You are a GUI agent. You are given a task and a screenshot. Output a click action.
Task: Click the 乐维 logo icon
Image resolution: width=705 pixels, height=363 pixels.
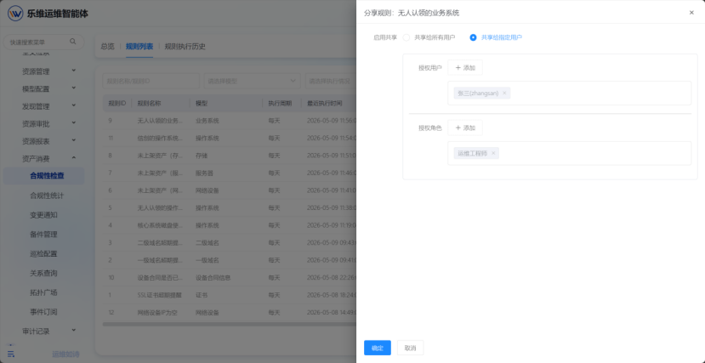(x=15, y=14)
